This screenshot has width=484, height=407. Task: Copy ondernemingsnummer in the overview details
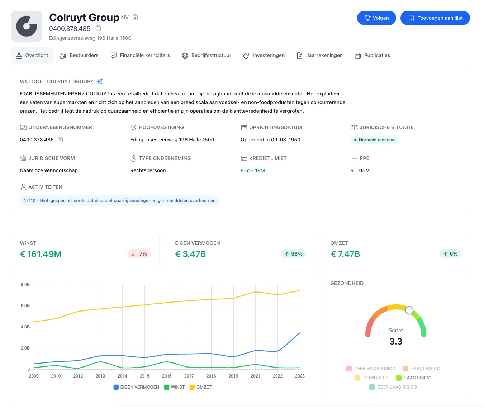click(x=60, y=140)
